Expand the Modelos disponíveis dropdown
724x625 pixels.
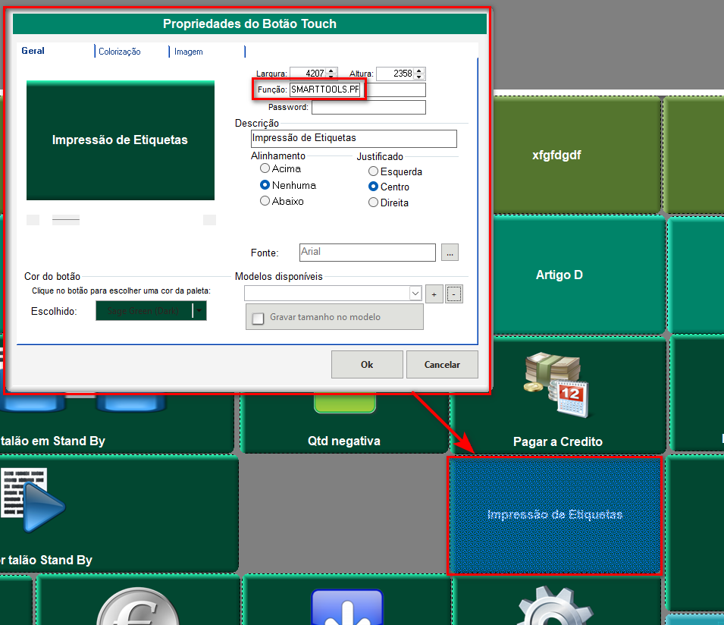(415, 294)
